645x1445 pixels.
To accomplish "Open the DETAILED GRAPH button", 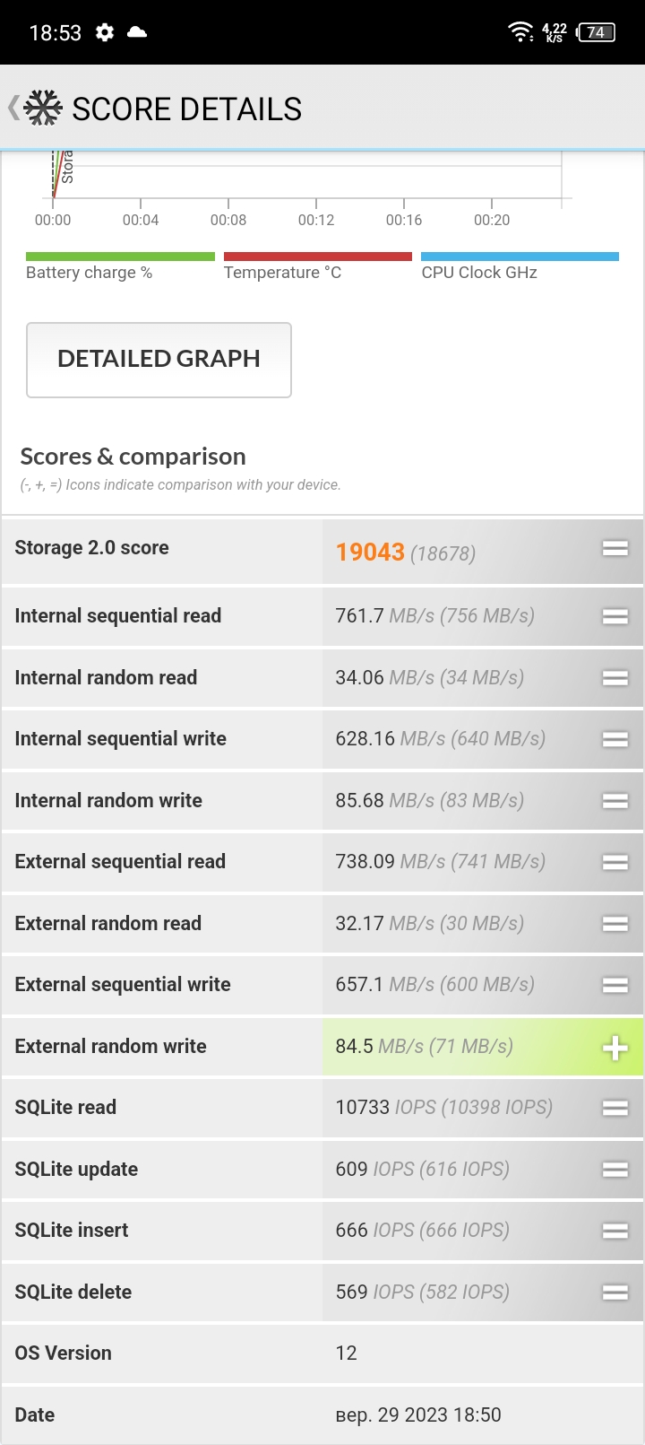I will 159,360.
